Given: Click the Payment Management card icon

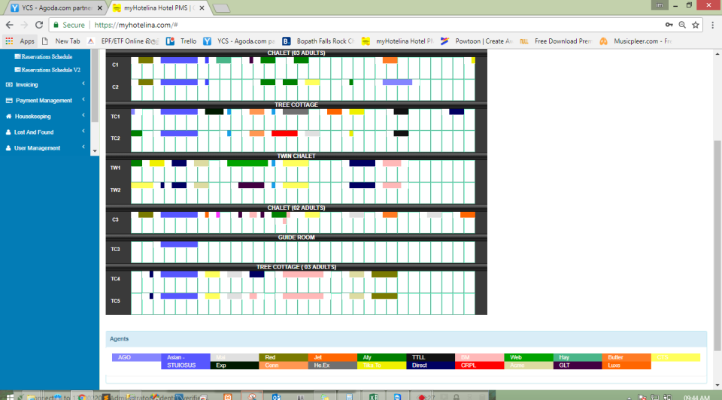Looking at the screenshot, I should pos(9,100).
